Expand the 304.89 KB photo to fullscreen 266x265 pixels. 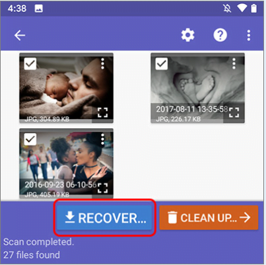102,112
